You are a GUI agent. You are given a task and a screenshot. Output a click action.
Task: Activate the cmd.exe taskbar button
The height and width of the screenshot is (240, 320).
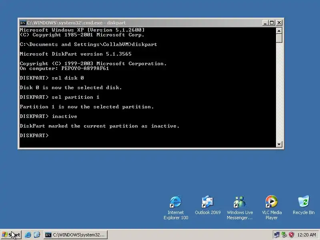point(76,235)
